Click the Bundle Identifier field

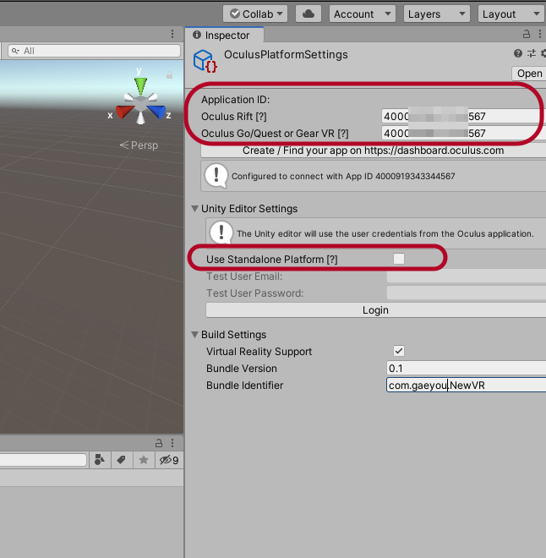pyautogui.click(x=466, y=385)
